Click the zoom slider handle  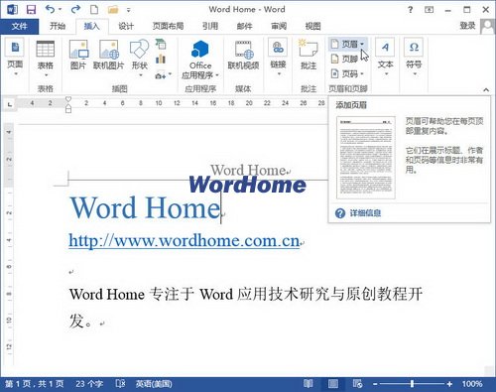pos(412,384)
